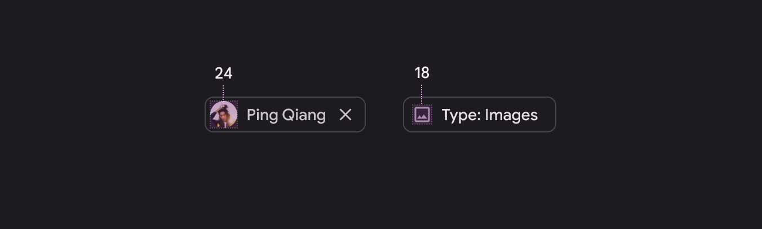
Task: Click the word "Qiang" in the input chip
Action: coord(304,115)
